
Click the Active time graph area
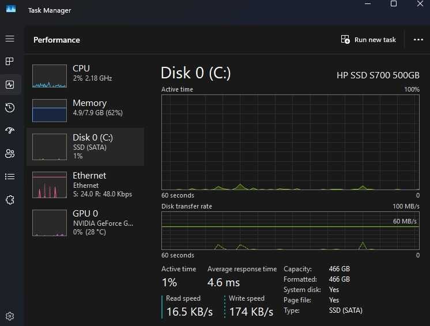click(x=291, y=142)
